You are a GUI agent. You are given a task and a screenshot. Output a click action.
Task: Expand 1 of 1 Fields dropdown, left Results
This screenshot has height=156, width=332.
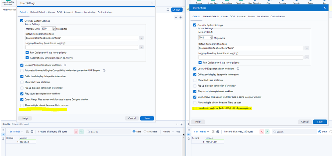(16, 132)
